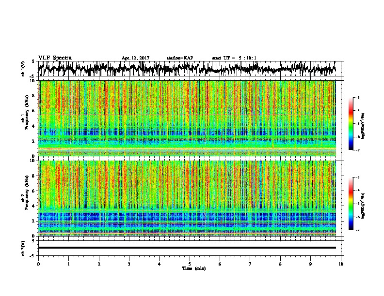Click the "-3" label on ch.1 color bar
Viewport: 384px width, 296px height.
pos(357,98)
